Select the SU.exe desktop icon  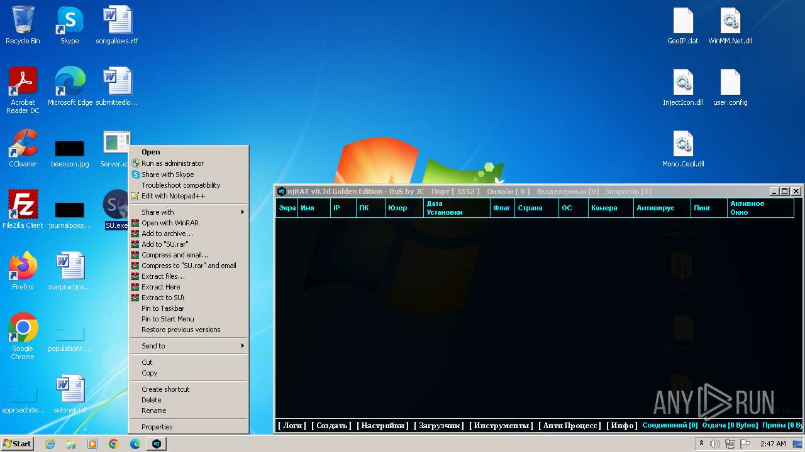point(116,210)
